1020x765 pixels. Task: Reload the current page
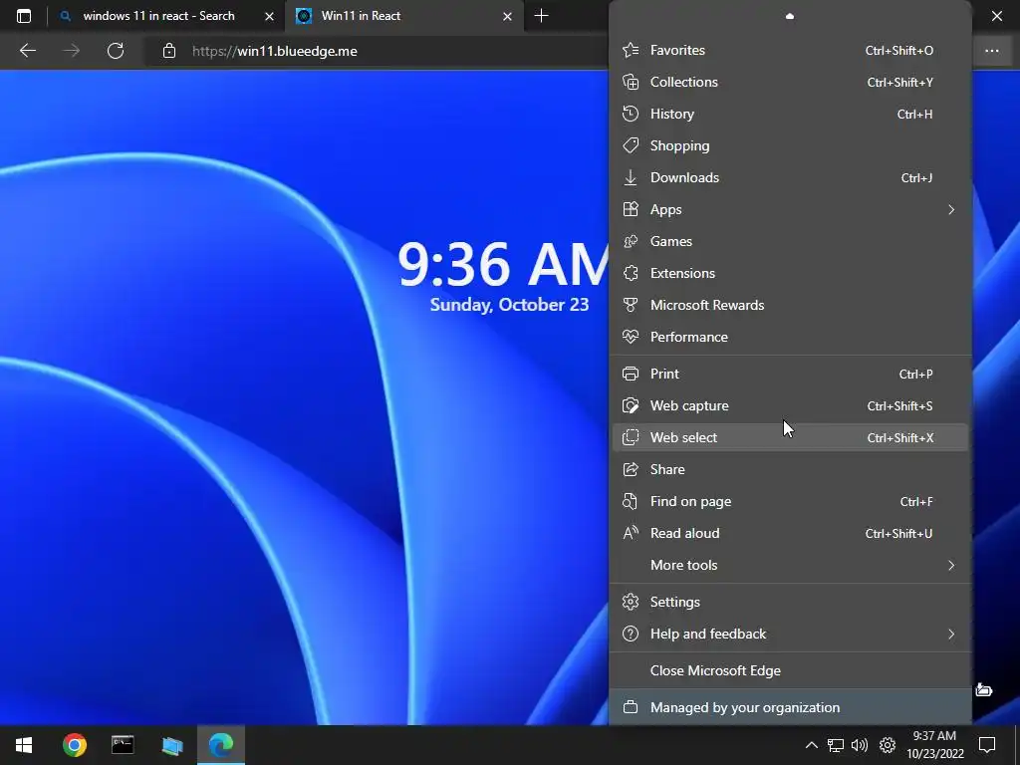[x=116, y=51]
